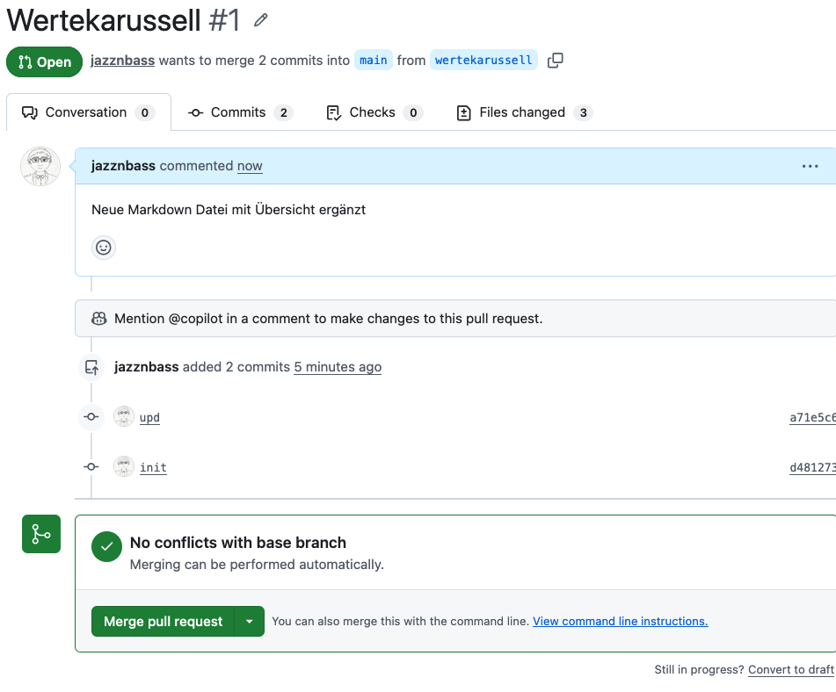Click the Copilot icon in mention notice
The height and width of the screenshot is (692, 836).
click(x=99, y=319)
